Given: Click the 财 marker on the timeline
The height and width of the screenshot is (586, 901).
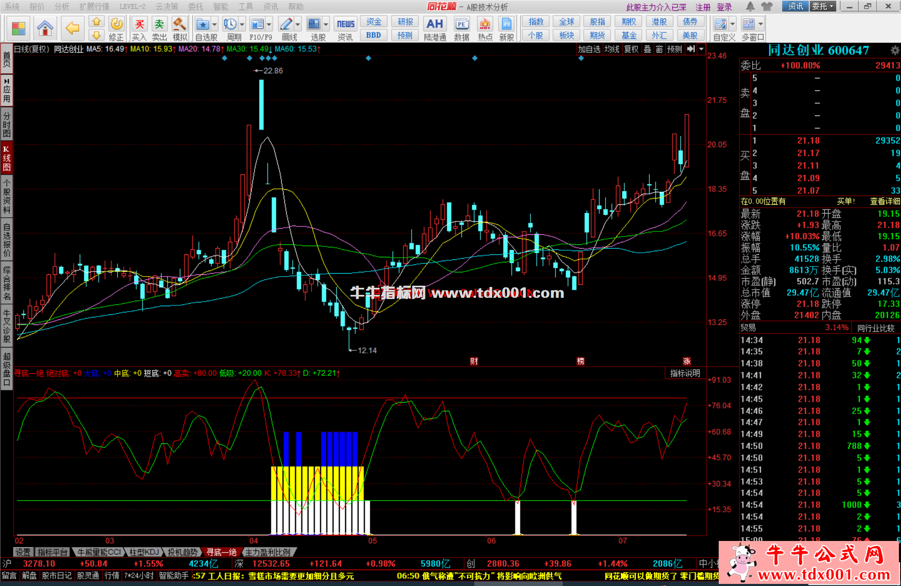Looking at the screenshot, I should coord(474,361).
